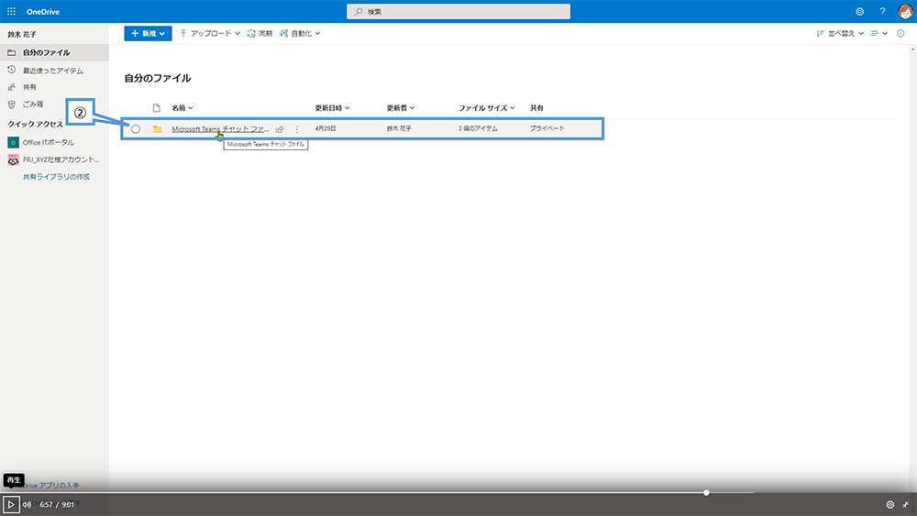Open the video player settings gear
917x516 pixels.
[890, 504]
